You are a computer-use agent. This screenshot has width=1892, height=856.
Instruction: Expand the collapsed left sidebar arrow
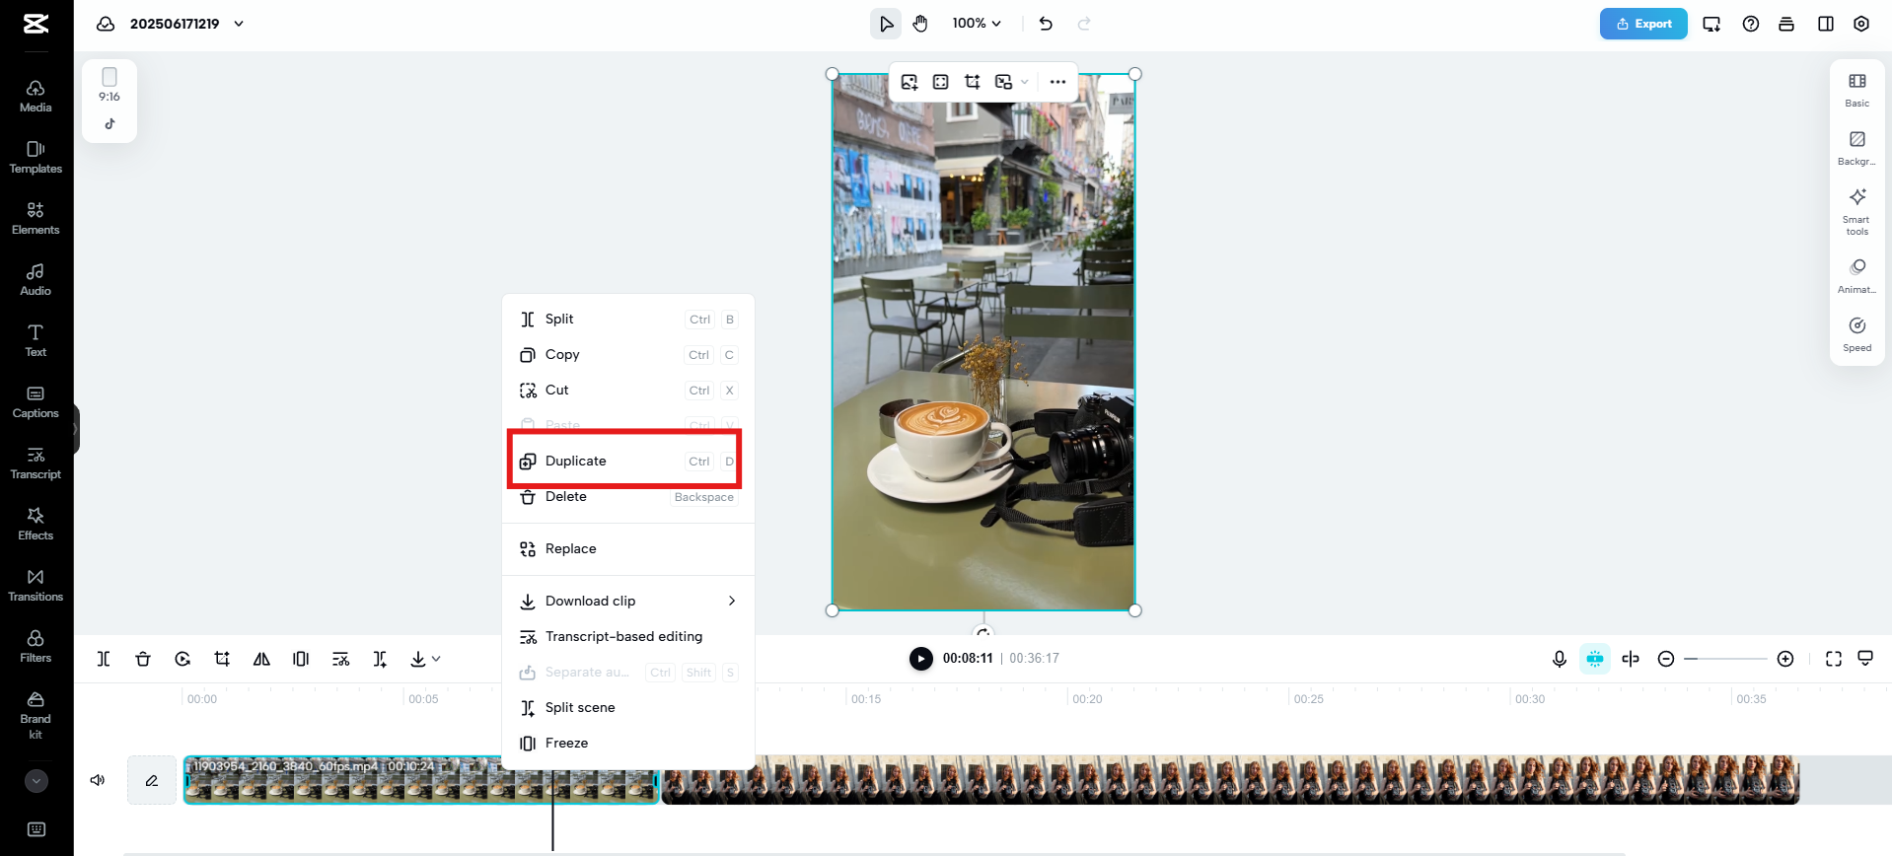pyautogui.click(x=75, y=429)
